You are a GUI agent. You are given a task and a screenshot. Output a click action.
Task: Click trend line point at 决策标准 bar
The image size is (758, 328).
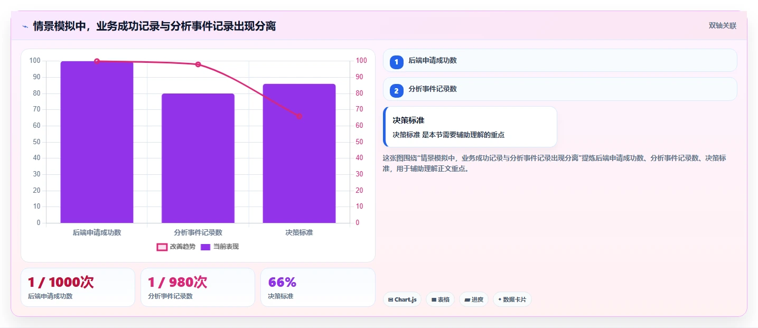pos(299,116)
